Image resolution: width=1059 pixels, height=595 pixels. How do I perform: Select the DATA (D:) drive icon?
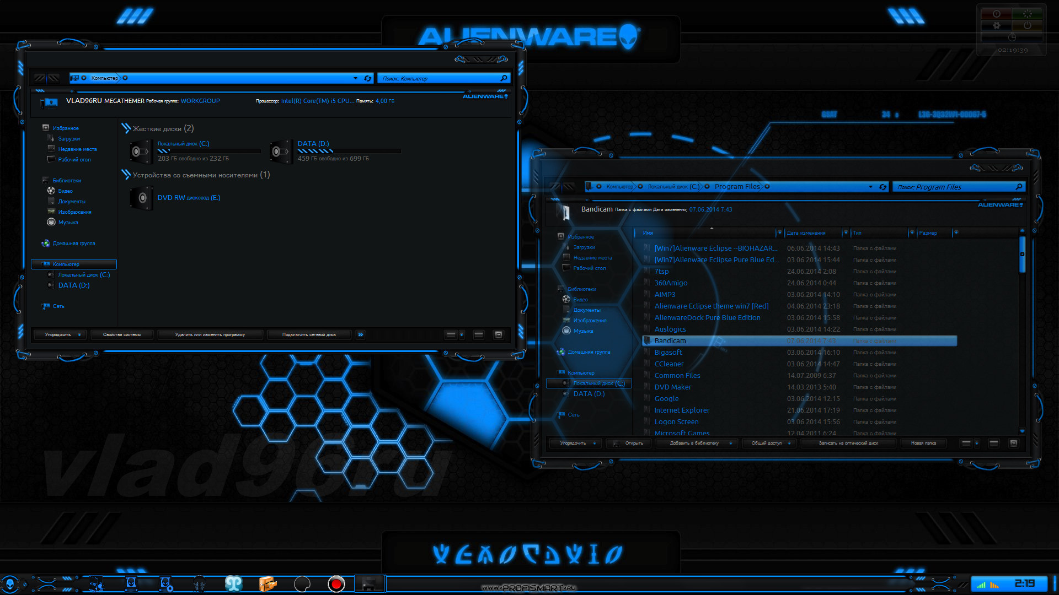tap(281, 152)
